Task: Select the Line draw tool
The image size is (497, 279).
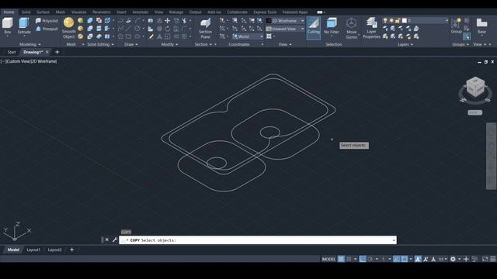Action: 128,29
